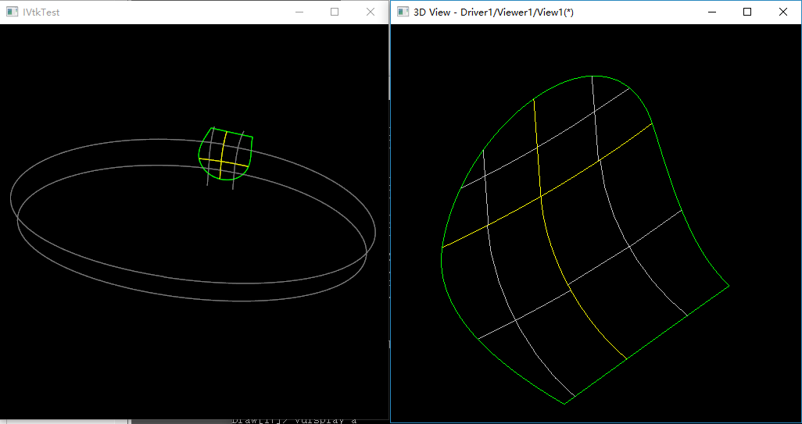Minimize the IVtkTest window
The height and width of the screenshot is (424, 802).
(299, 12)
